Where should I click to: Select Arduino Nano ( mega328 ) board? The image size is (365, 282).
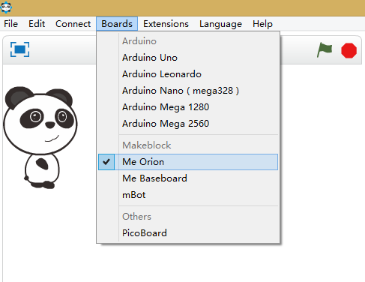tap(188, 91)
